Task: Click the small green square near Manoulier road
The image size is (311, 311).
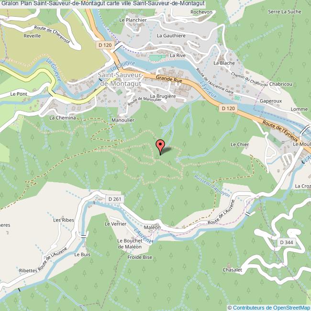Action: click(119, 92)
